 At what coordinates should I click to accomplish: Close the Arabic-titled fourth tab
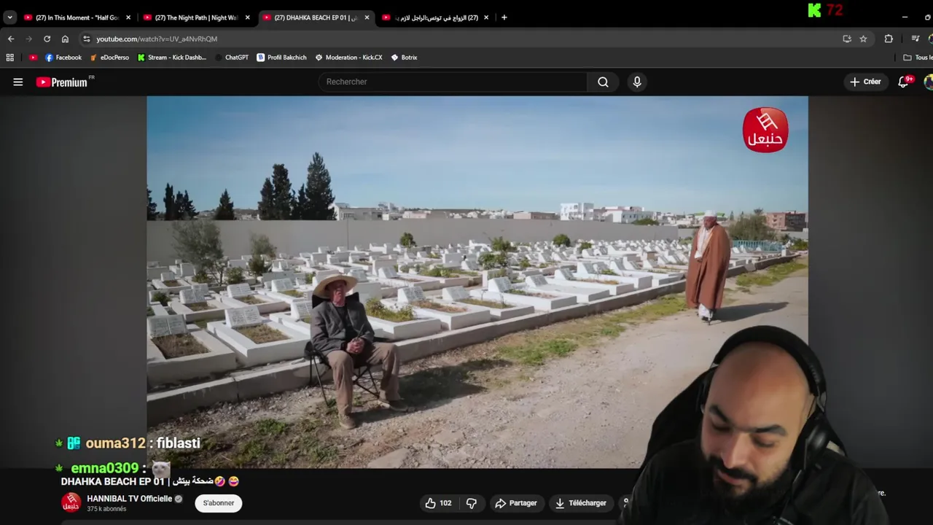pos(486,17)
